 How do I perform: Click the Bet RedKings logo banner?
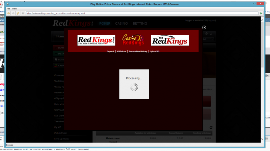click(x=170, y=40)
